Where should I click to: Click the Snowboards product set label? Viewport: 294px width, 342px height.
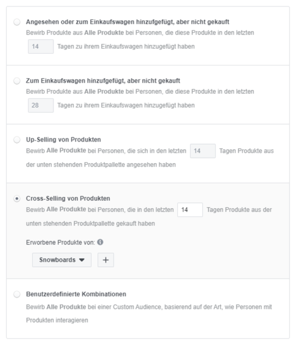pyautogui.click(x=58, y=260)
